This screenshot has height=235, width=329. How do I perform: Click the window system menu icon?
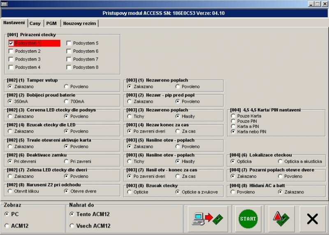[4, 4]
